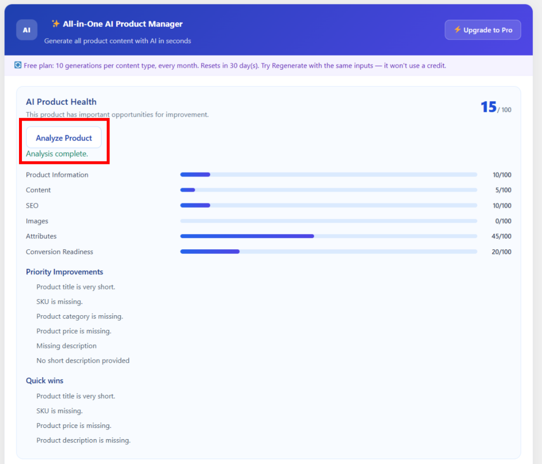The height and width of the screenshot is (464, 542).
Task: Click the SEO score progress bar
Action: point(329,205)
